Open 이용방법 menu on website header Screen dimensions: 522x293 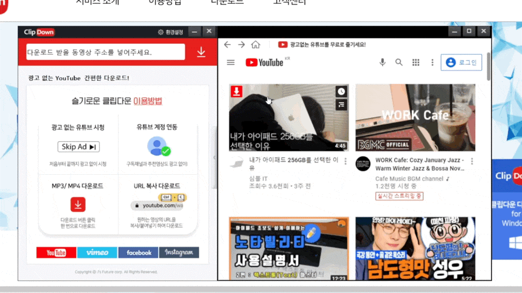pyautogui.click(x=165, y=2)
